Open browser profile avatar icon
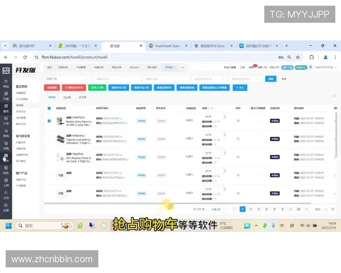The height and width of the screenshot is (273, 341). pyautogui.click(x=326, y=57)
